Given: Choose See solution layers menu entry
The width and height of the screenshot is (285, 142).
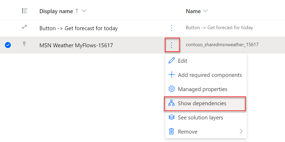Looking at the screenshot, I should [x=206, y=118].
